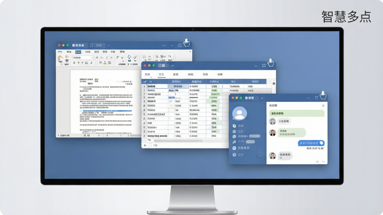Click the wide green message bubble at the chat top
The width and height of the screenshot is (383, 215).
tap(297, 113)
